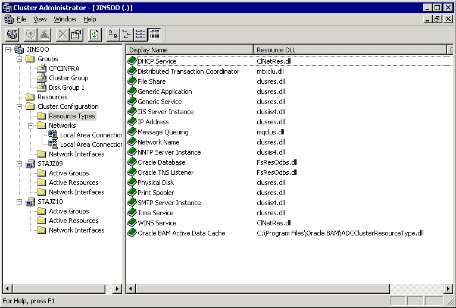
Task: Click the Oracle Database resource type icon
Action: [x=132, y=162]
